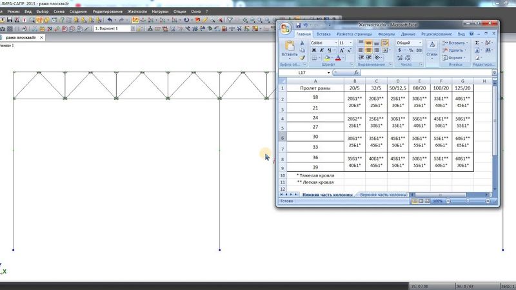The height and width of the screenshot is (290, 516).
Task: Copy selection using Excel clipboard group icon
Action: click(302, 50)
